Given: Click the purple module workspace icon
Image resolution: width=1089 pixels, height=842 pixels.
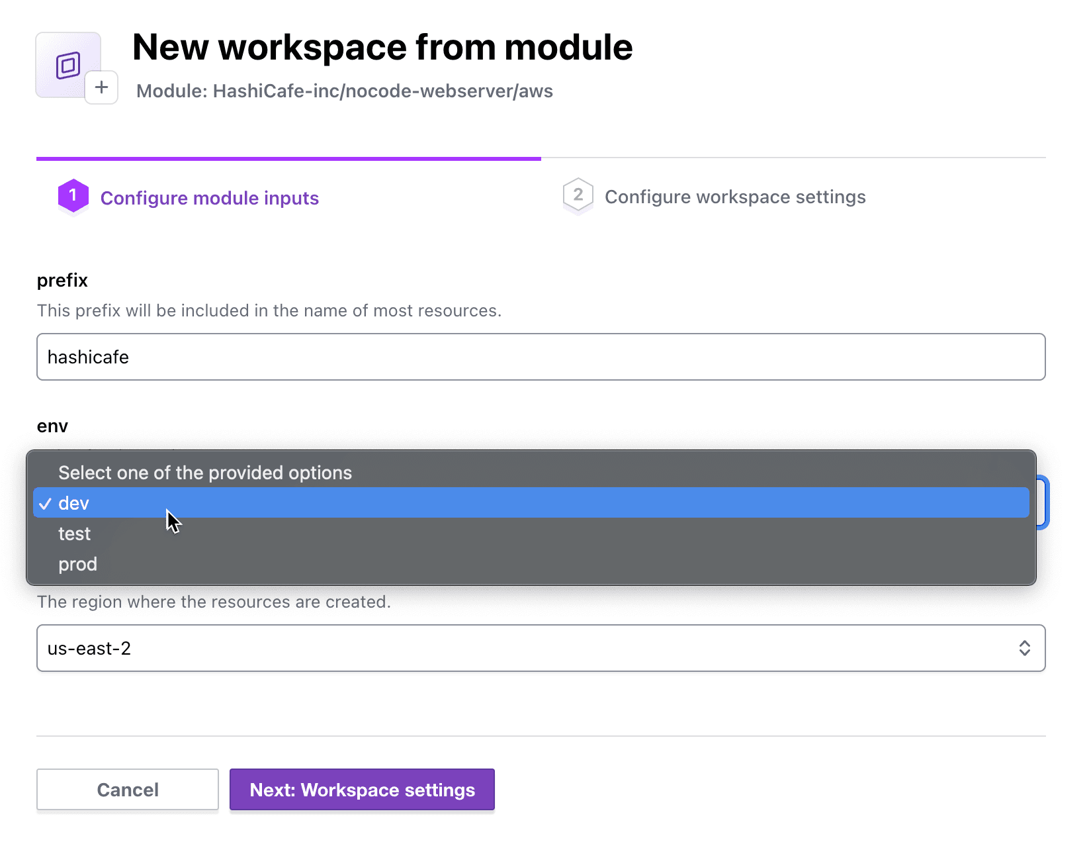Looking at the screenshot, I should pyautogui.click(x=67, y=65).
